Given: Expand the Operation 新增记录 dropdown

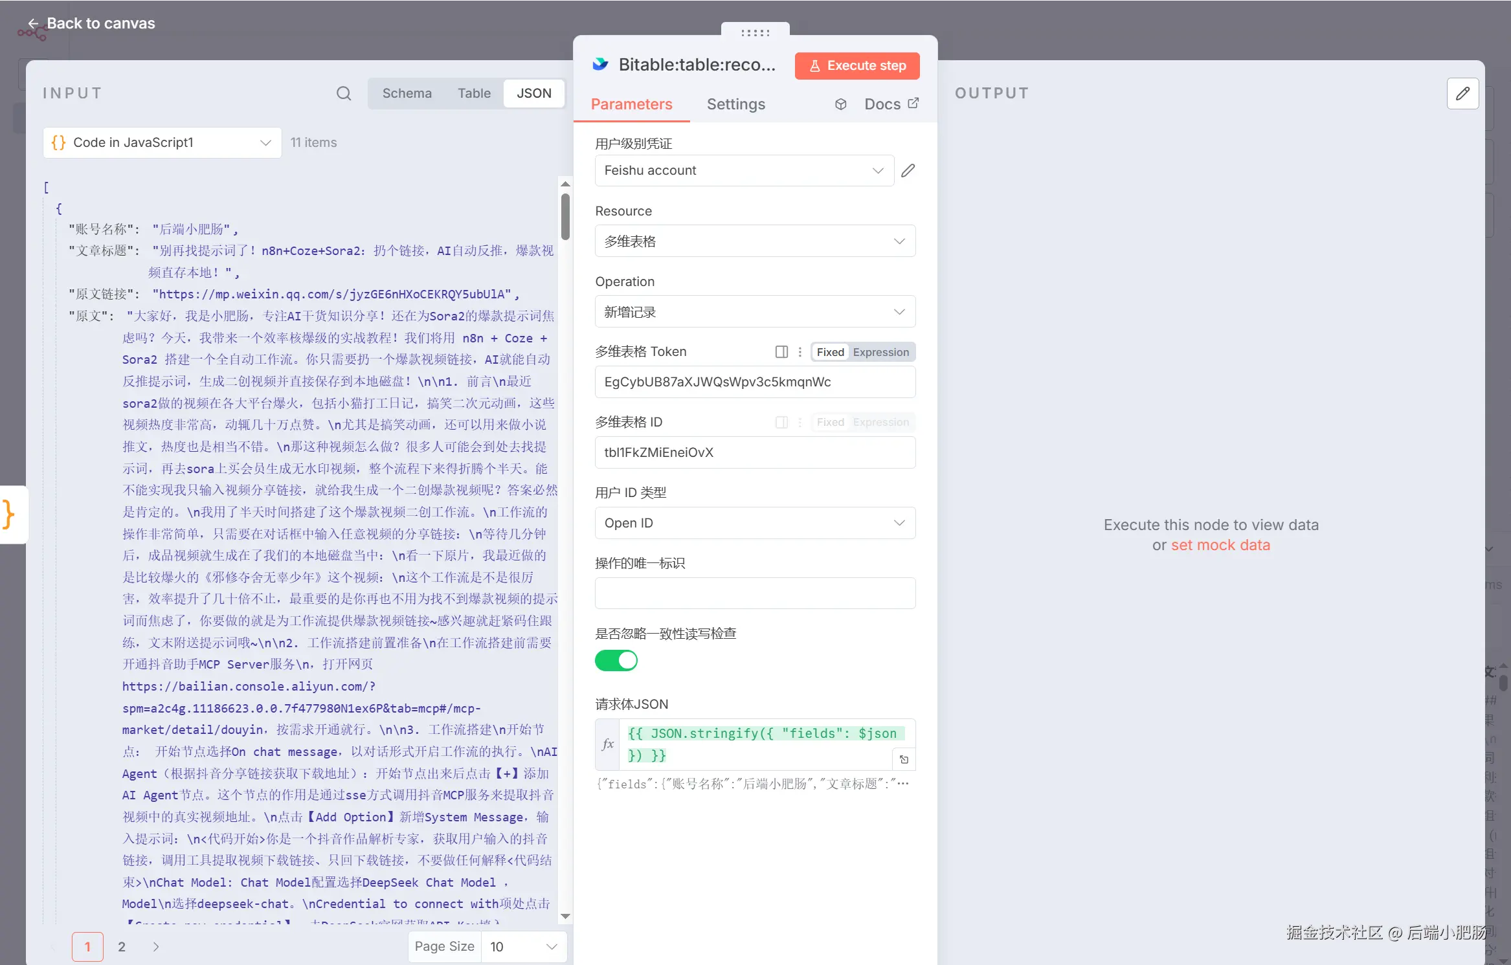Looking at the screenshot, I should pos(755,311).
